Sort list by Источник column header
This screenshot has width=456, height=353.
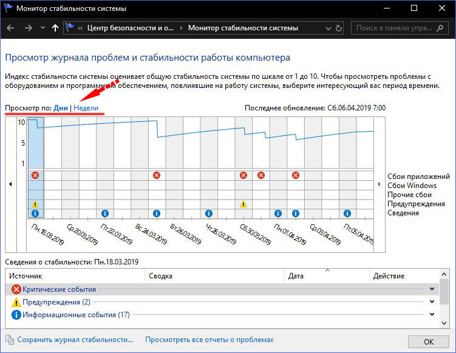(x=75, y=276)
